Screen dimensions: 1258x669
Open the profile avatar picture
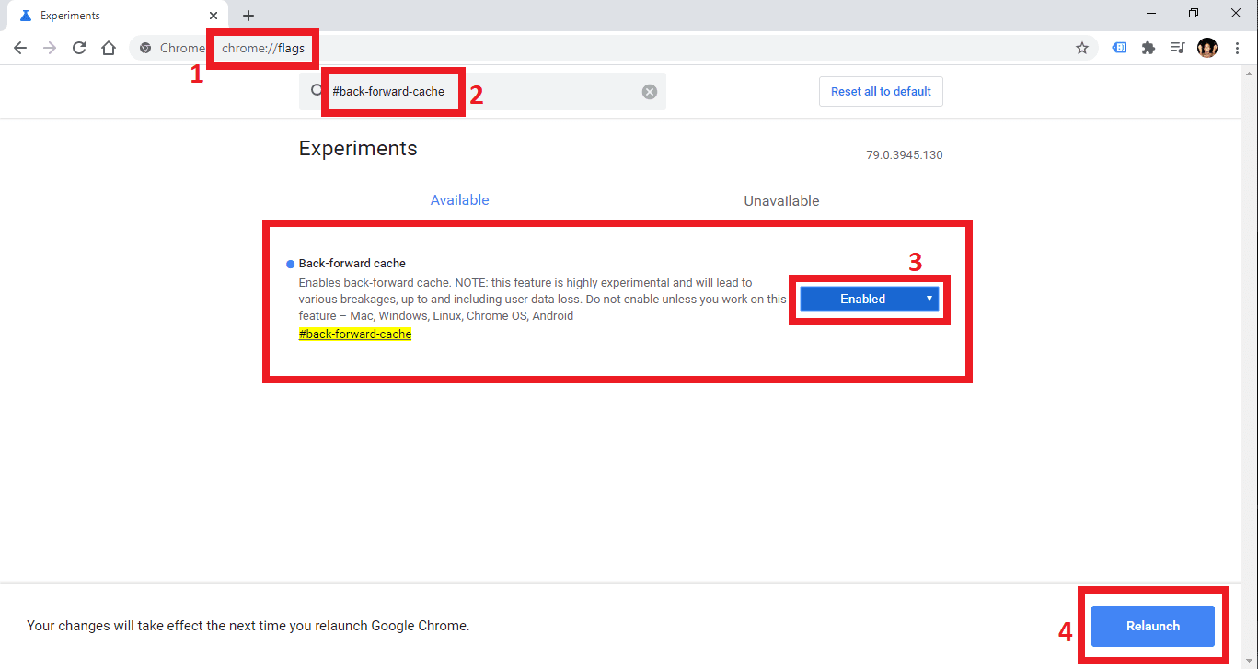pos(1207,48)
